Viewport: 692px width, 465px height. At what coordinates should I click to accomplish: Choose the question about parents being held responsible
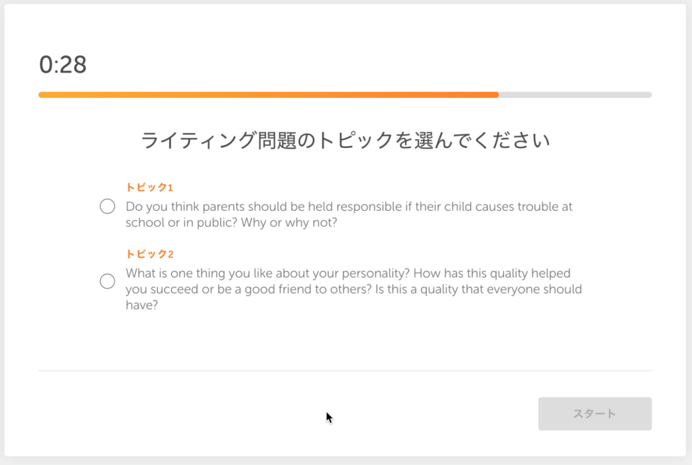click(349, 214)
